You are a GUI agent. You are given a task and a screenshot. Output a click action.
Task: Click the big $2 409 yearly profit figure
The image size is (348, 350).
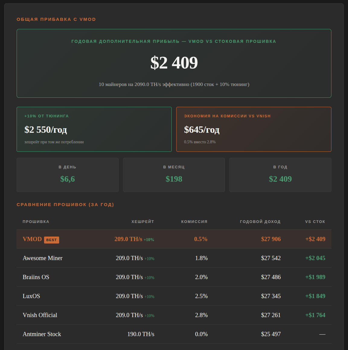click(x=174, y=63)
